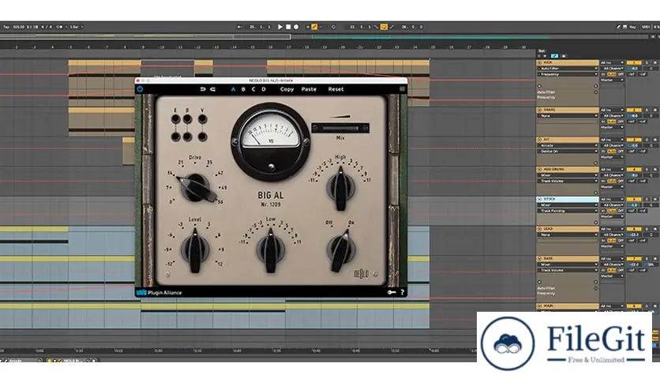Open the plugin help question mark
Image resolution: width=660 pixels, height=382 pixels.
pos(402,292)
